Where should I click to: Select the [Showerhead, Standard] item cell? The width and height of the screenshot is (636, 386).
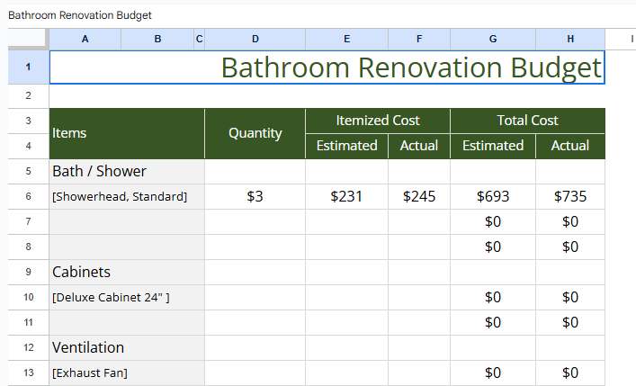click(x=126, y=196)
